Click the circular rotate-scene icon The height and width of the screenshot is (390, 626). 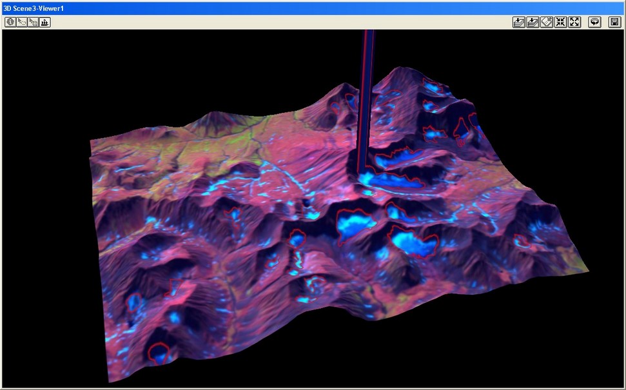pyautogui.click(x=595, y=22)
